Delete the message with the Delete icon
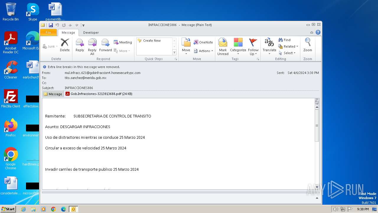The width and height of the screenshot is (378, 213). click(x=65, y=45)
